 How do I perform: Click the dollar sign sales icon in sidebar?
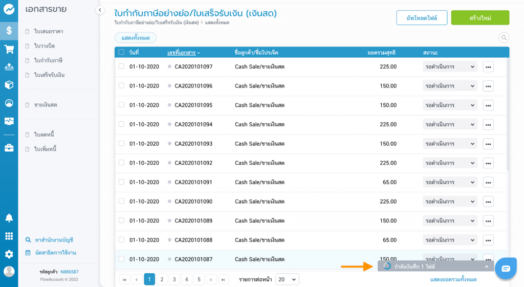[x=9, y=31]
